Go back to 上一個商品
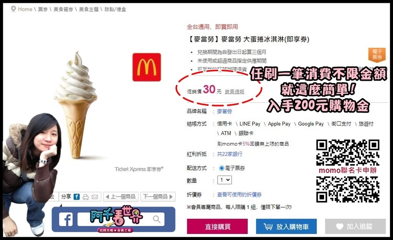393x240 pixels. [x=120, y=197]
